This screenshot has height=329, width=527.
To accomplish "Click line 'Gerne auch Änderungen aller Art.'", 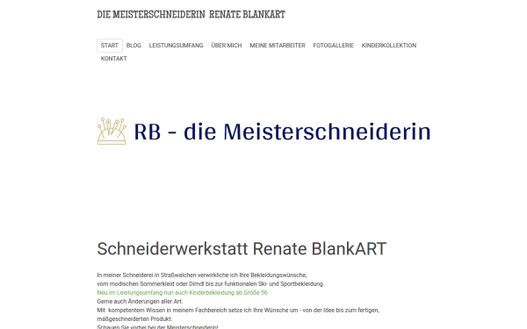I will point(140,301).
